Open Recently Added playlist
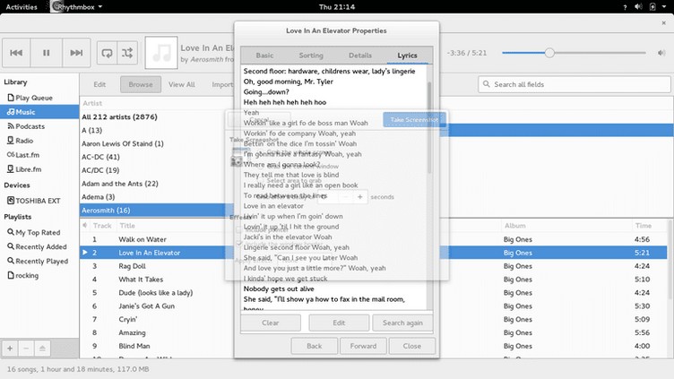 pyautogui.click(x=39, y=246)
